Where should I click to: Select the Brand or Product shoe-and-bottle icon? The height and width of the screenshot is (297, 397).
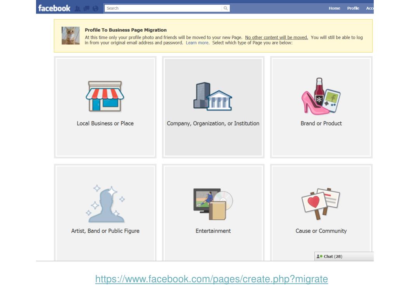[321, 96]
